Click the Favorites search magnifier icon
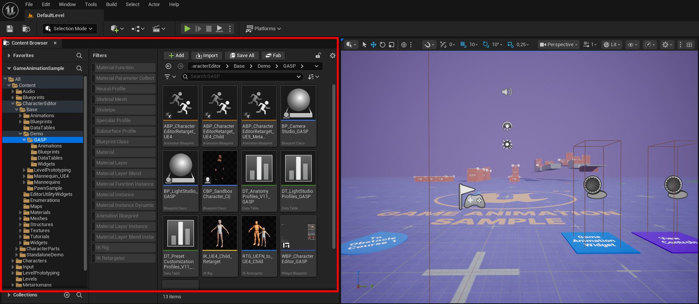This screenshot has height=304, width=699. coord(79,56)
